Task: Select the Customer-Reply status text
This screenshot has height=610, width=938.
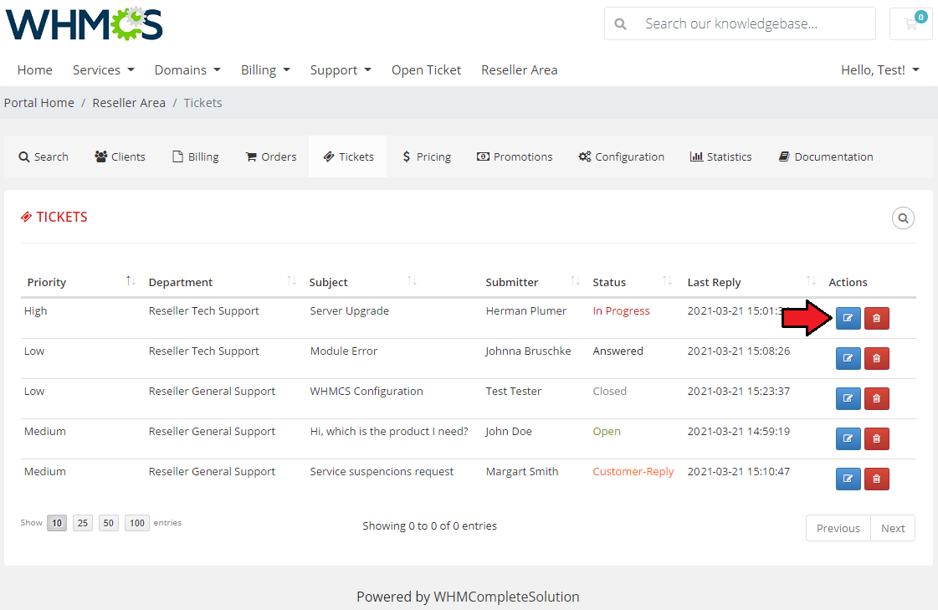Action: [633, 471]
